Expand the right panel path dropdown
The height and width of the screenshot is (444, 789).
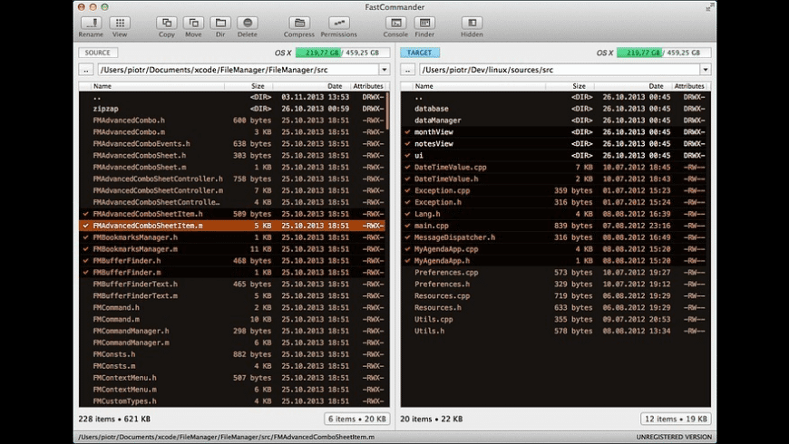[x=705, y=70]
